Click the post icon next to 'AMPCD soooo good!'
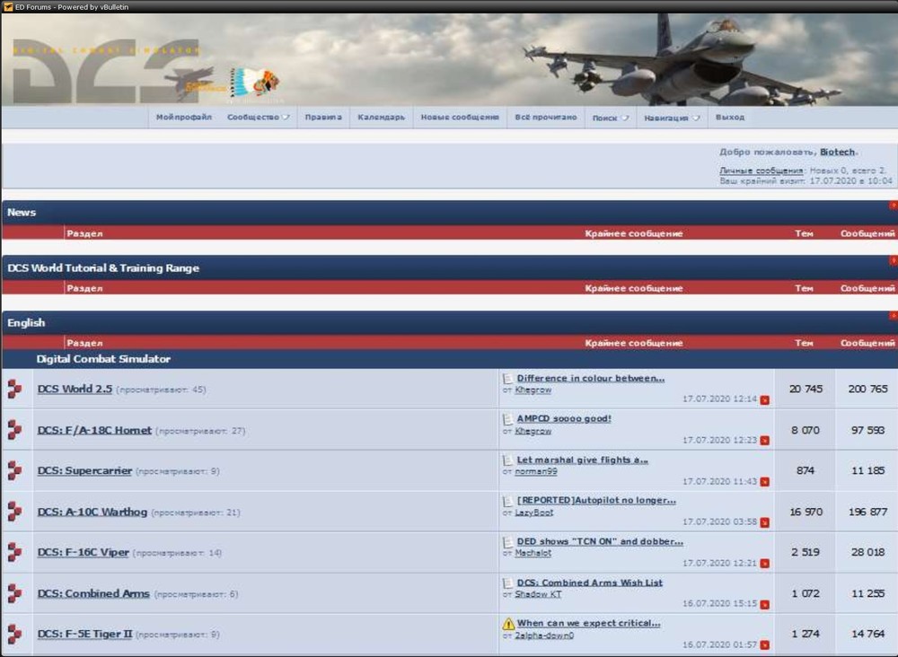The image size is (898, 657). point(508,419)
